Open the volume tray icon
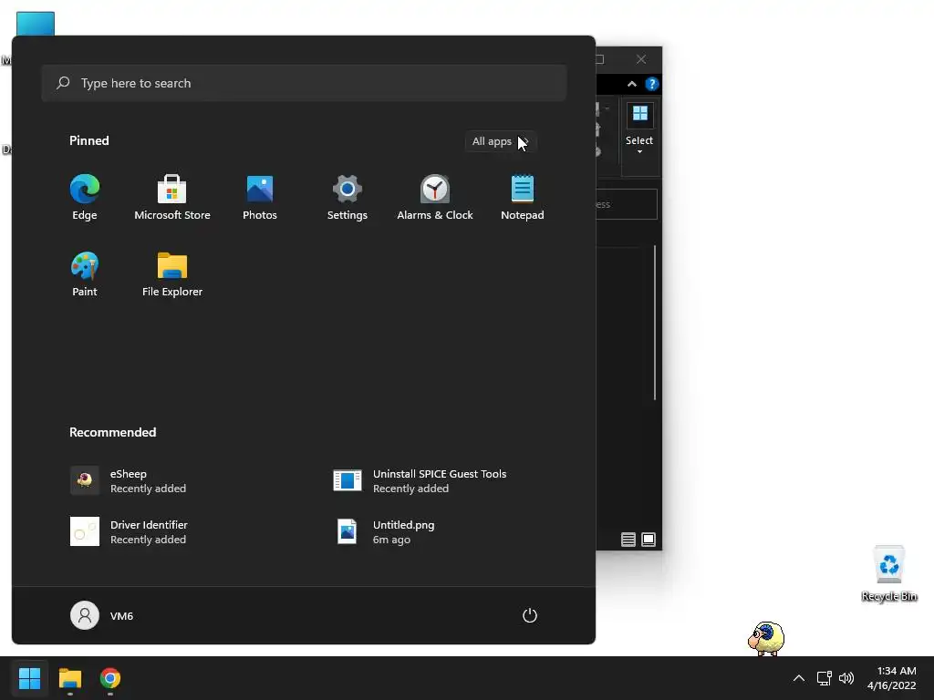 [x=846, y=678]
